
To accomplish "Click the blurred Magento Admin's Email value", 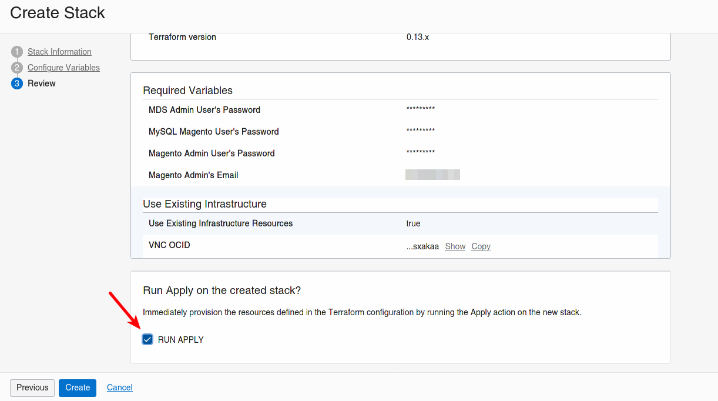I will tap(432, 175).
